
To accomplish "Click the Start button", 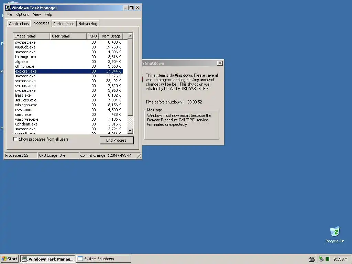I will click(x=10, y=259).
